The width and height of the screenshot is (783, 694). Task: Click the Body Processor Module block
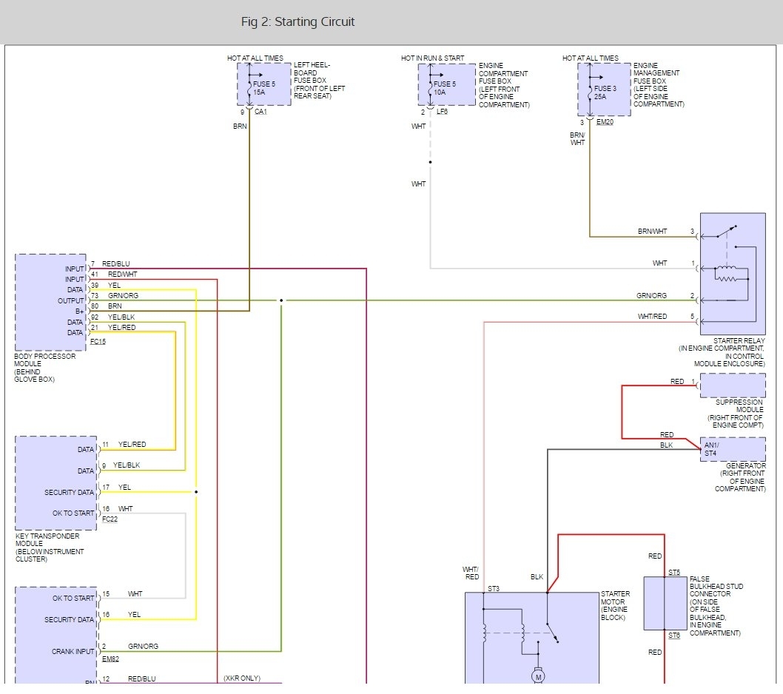click(x=50, y=302)
